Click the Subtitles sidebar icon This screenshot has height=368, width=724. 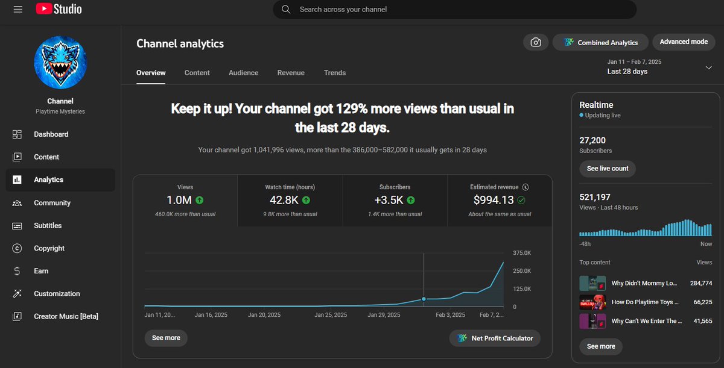(x=17, y=226)
